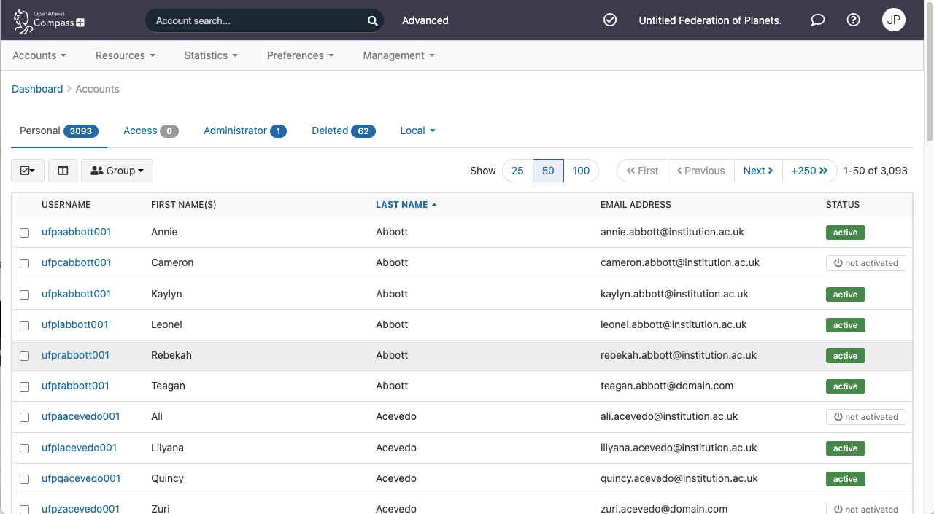The image size is (934, 514).
Task: Click the bulk select checkbox dropdown icon
Action: pyautogui.click(x=28, y=171)
